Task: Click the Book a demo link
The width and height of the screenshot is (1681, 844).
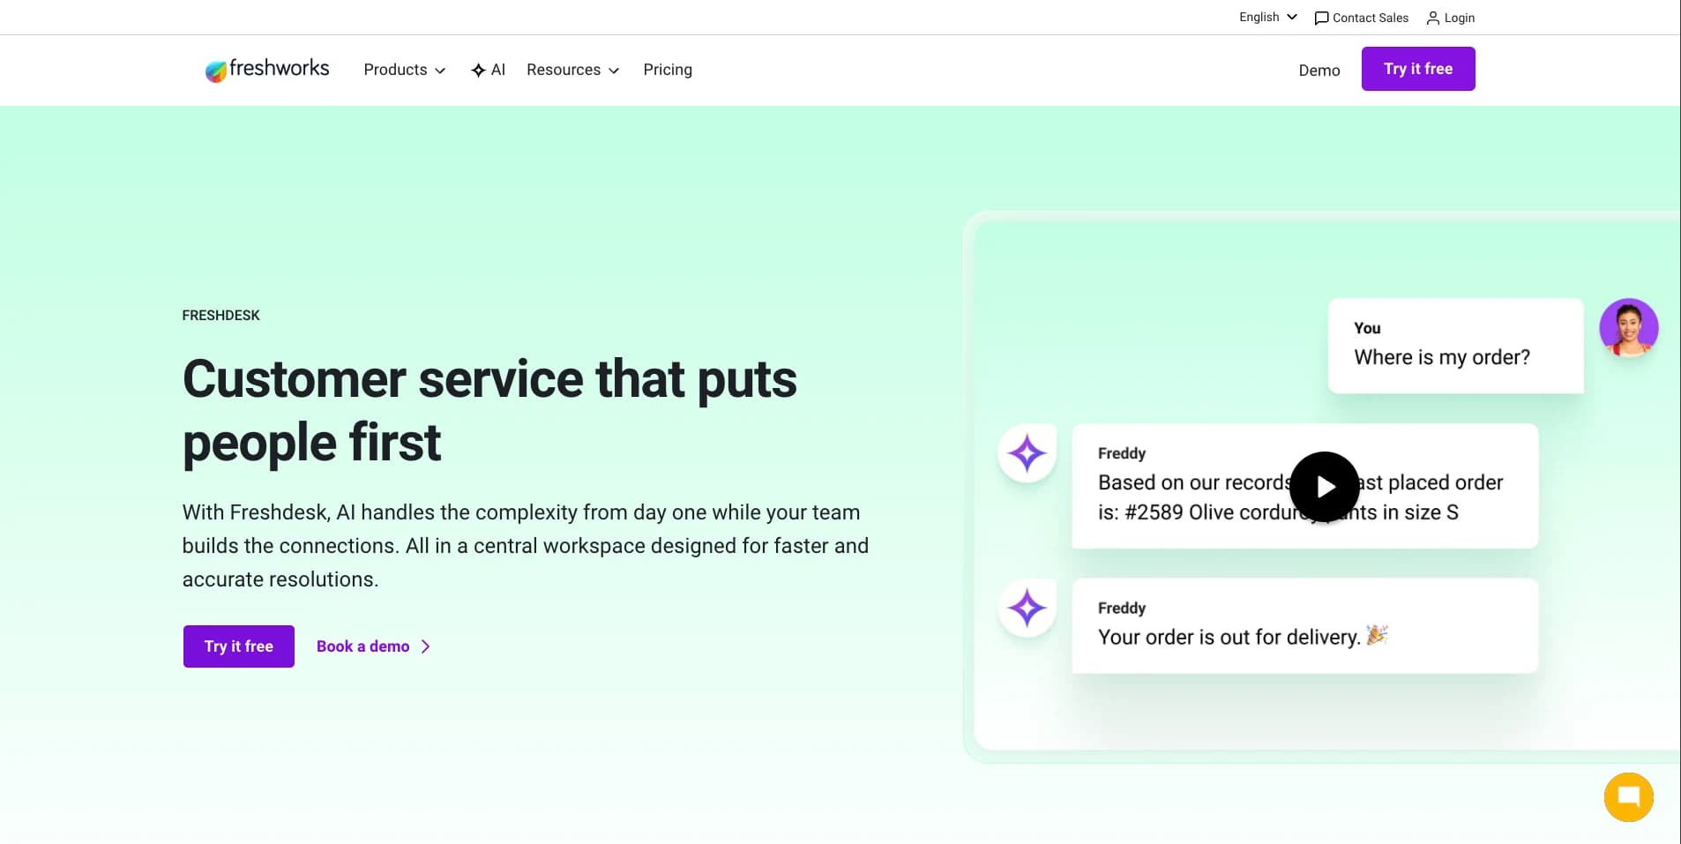Action: click(374, 646)
